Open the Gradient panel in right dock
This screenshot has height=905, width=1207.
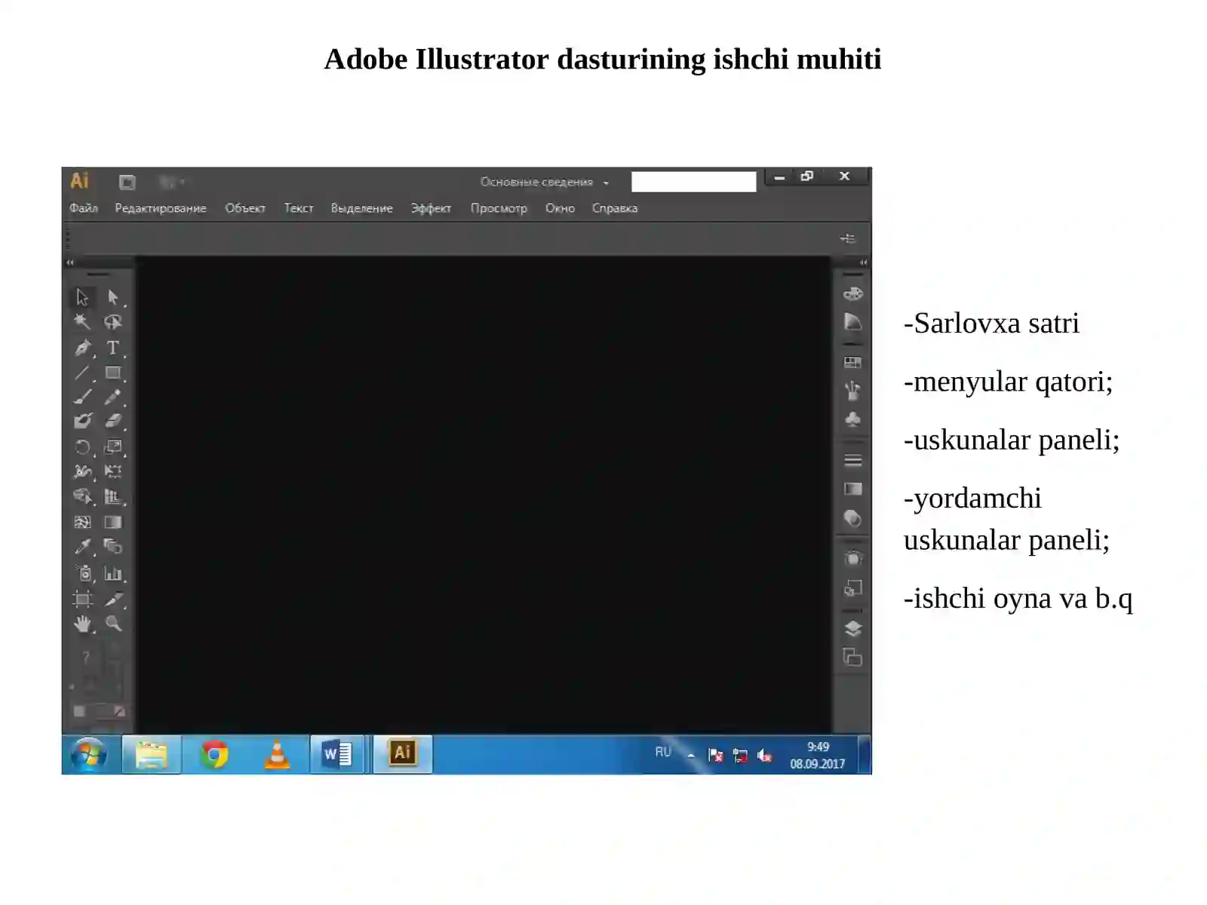852,489
